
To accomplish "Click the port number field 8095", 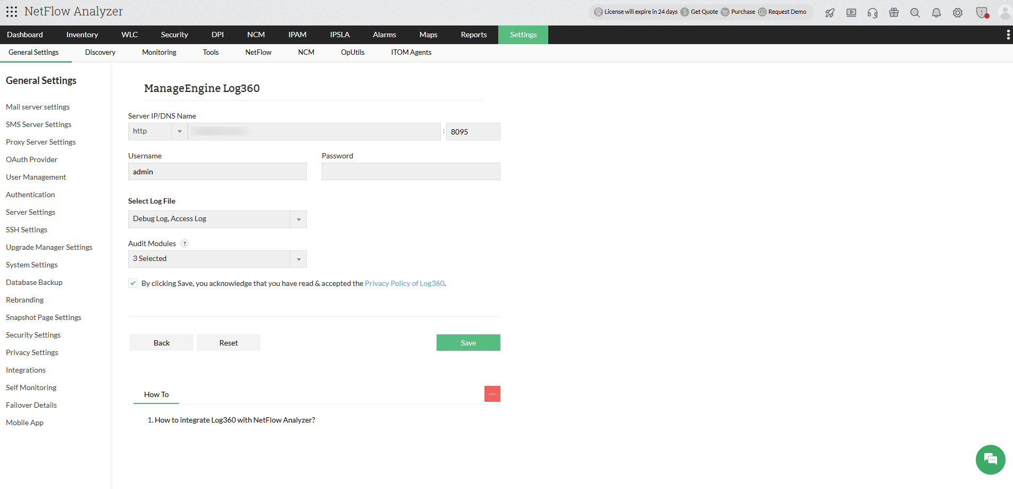I will (x=473, y=131).
